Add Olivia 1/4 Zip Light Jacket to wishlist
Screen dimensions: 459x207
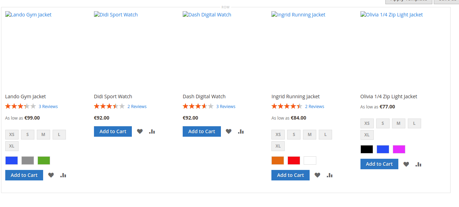point(406,164)
